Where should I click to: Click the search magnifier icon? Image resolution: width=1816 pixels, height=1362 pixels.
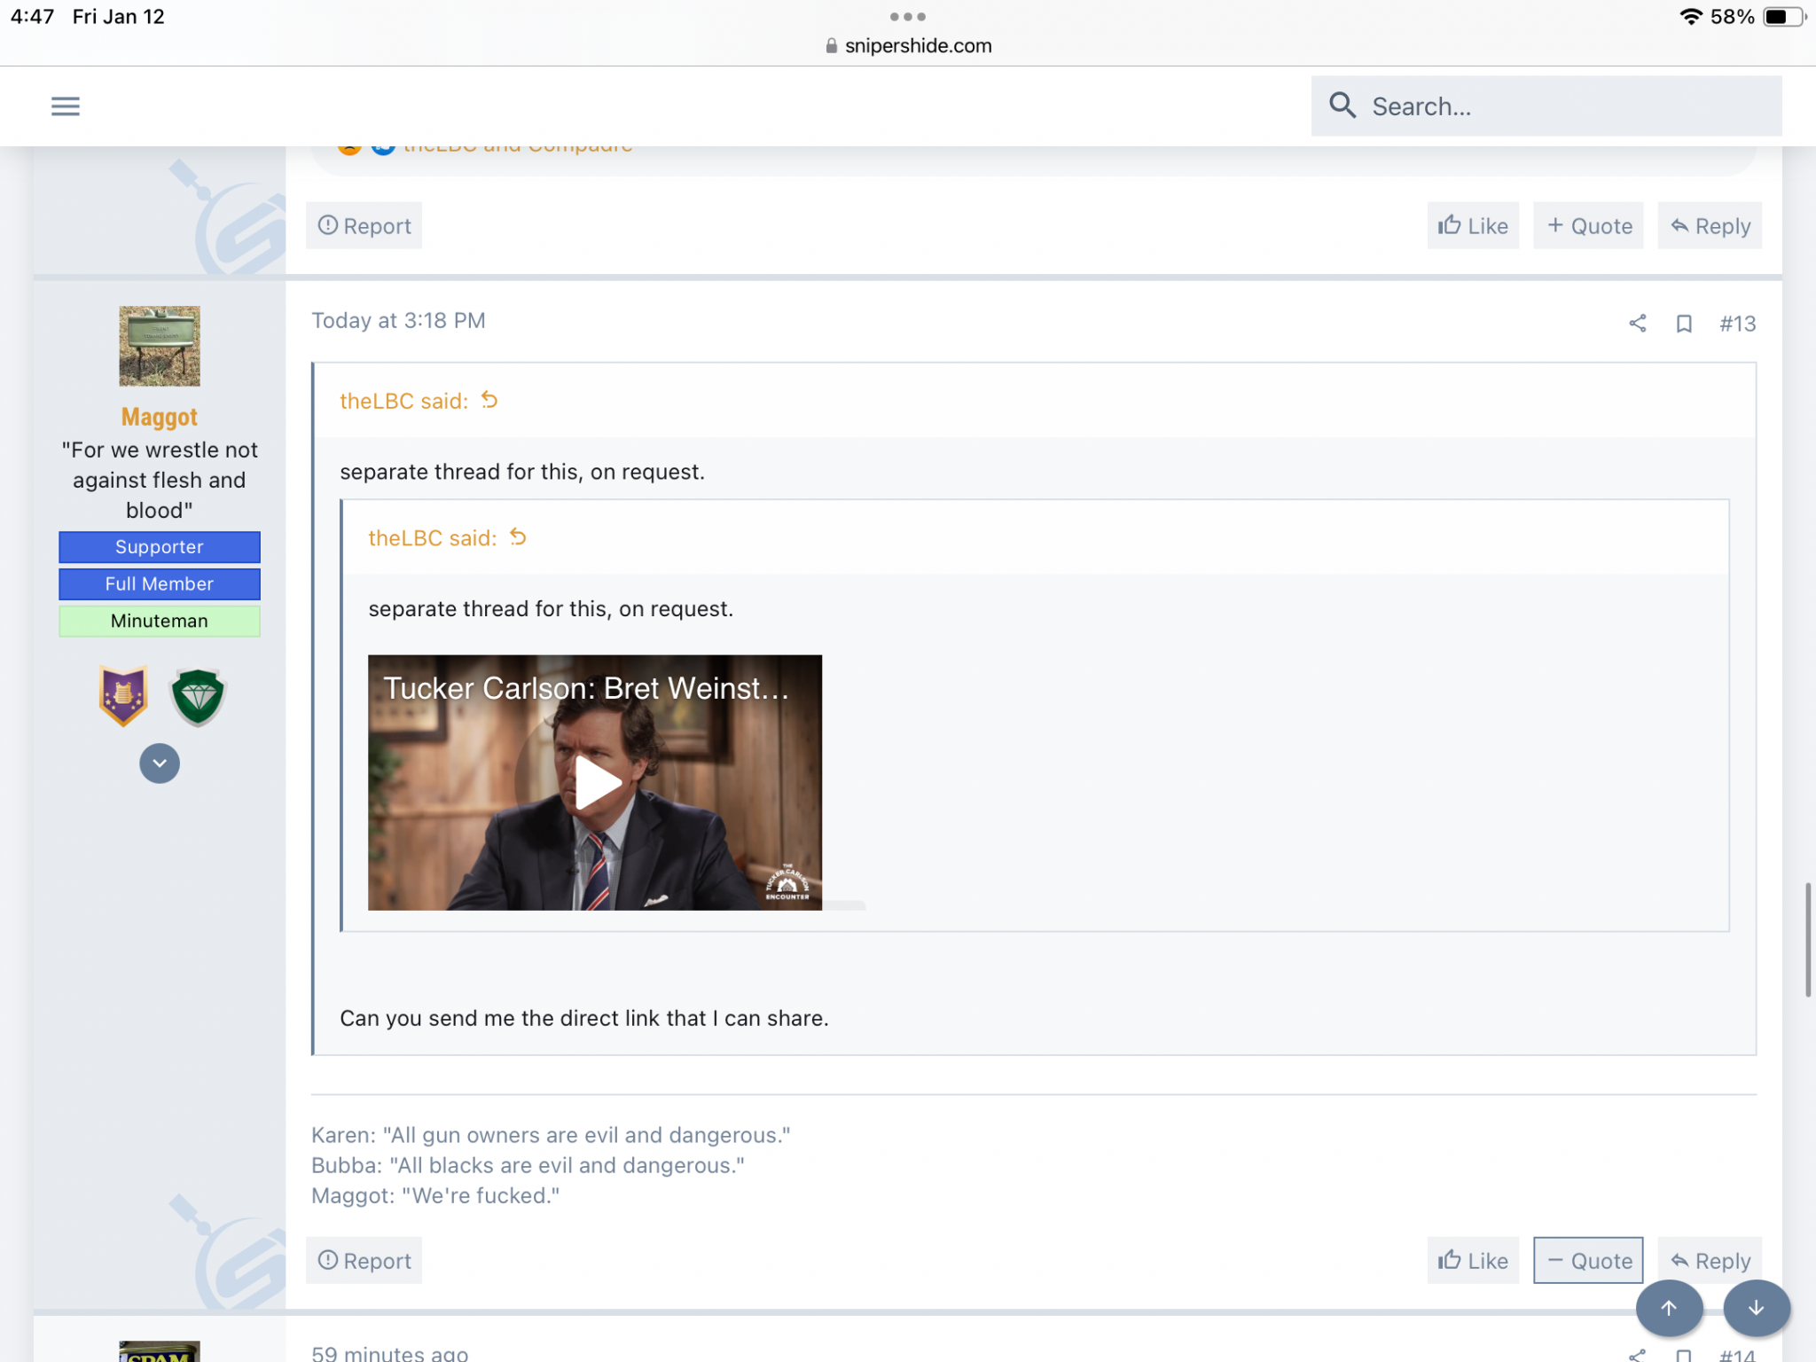(x=1342, y=106)
